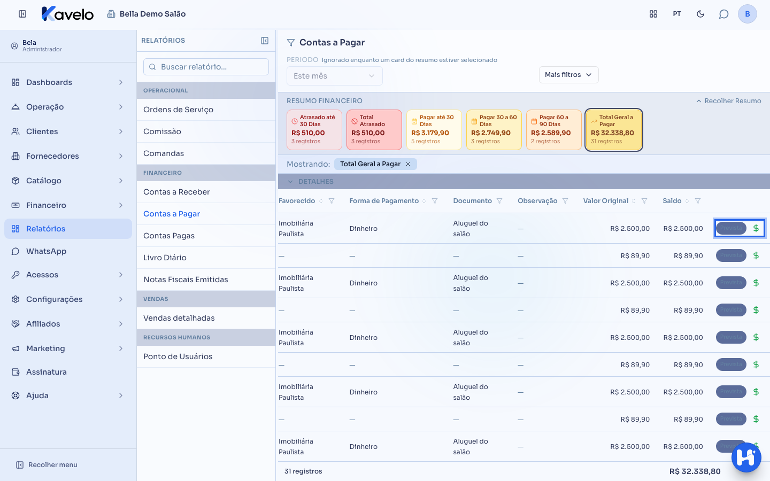Expand the Dashboards sidebar menu

[68, 82]
